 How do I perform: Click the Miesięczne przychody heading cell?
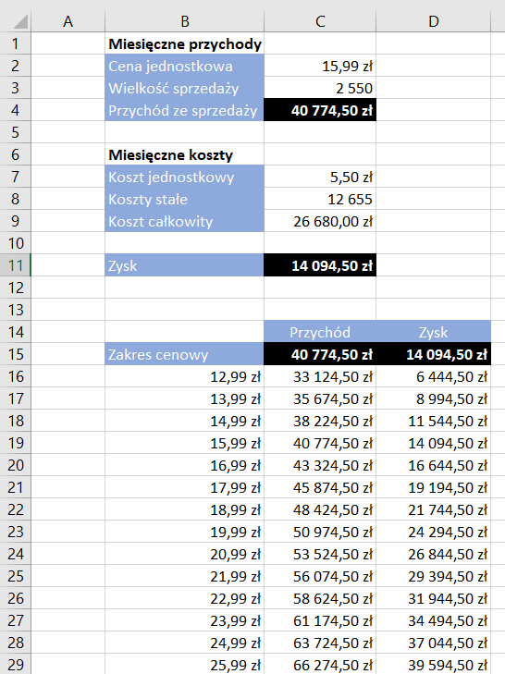185,43
